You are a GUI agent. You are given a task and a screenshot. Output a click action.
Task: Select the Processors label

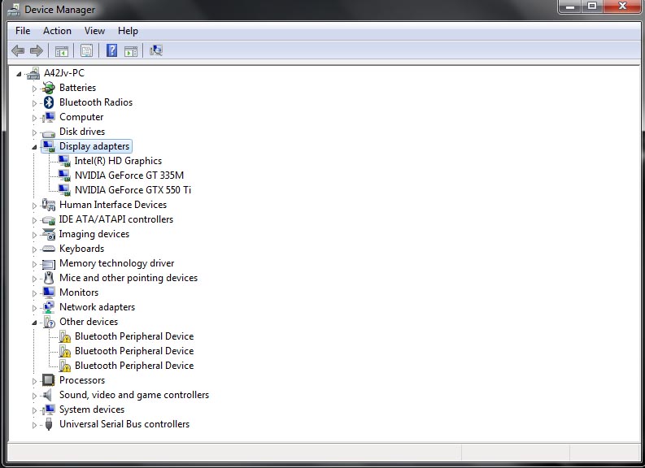point(82,380)
